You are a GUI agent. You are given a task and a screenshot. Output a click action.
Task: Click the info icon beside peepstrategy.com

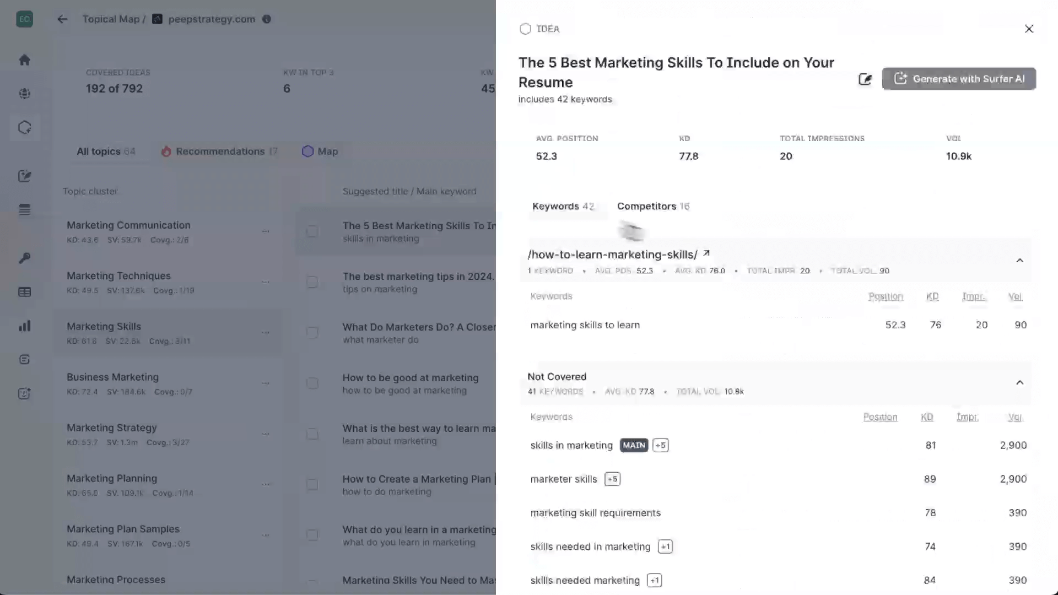(267, 19)
